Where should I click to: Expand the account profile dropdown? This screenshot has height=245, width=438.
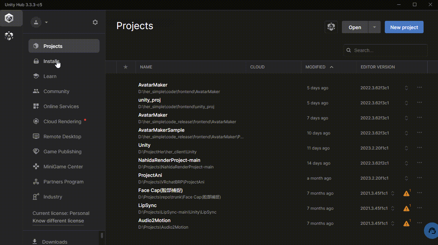point(46,22)
